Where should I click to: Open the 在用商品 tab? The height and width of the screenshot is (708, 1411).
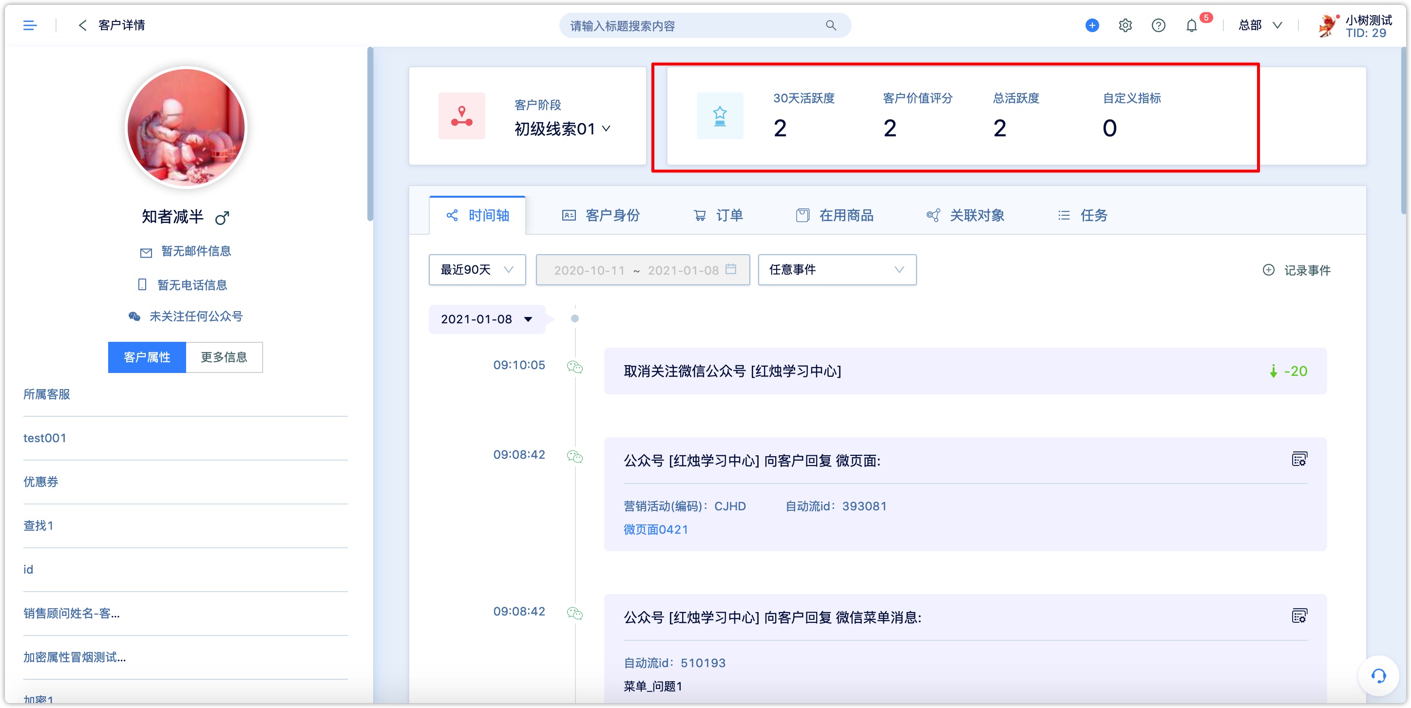tap(834, 215)
